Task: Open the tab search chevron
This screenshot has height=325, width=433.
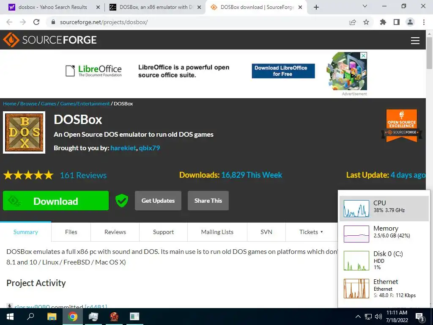Action: (x=365, y=6)
